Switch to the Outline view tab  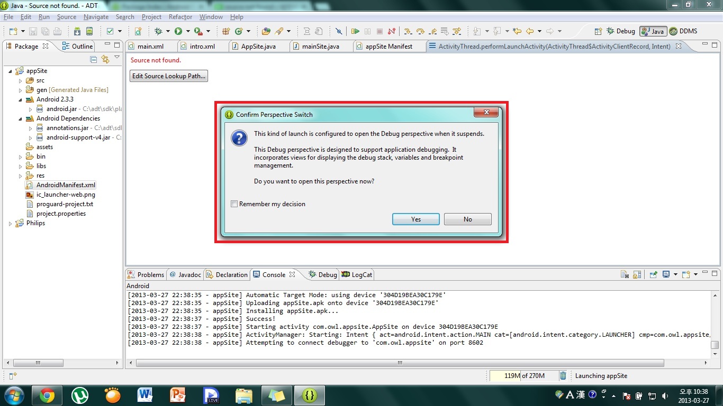tap(77, 47)
